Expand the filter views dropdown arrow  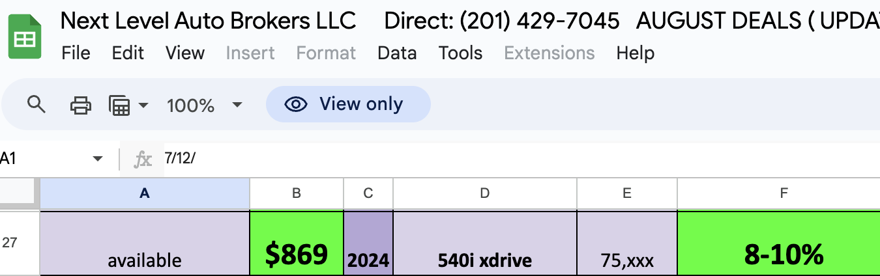tap(143, 105)
